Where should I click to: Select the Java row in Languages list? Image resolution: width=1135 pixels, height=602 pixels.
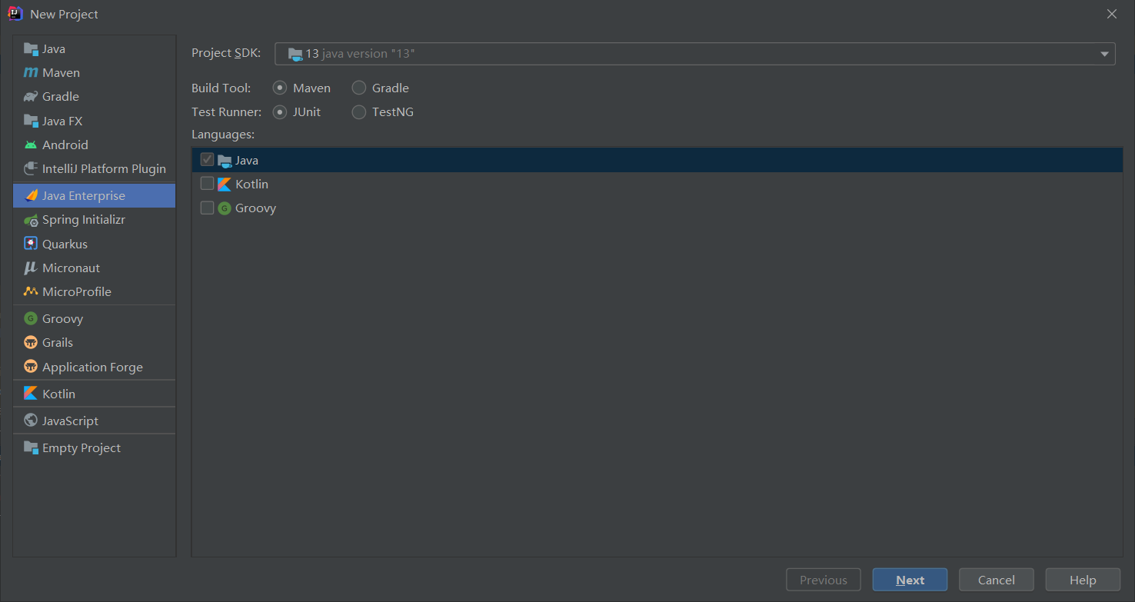248,160
